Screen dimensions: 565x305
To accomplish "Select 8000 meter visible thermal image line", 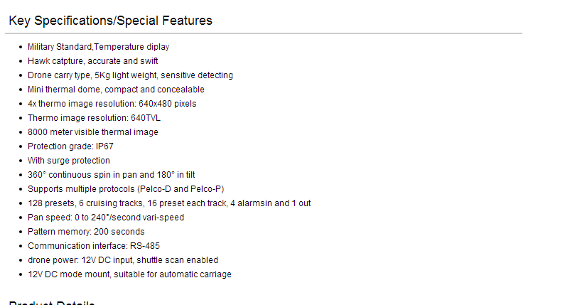I will click(92, 132).
